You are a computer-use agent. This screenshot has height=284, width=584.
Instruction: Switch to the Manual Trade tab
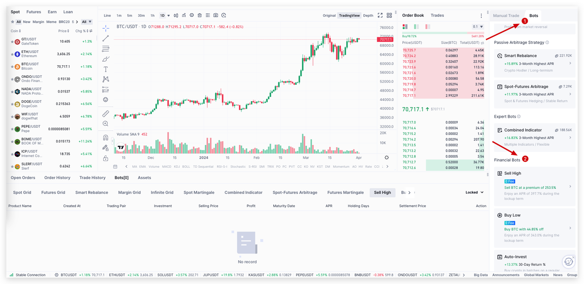click(x=506, y=15)
